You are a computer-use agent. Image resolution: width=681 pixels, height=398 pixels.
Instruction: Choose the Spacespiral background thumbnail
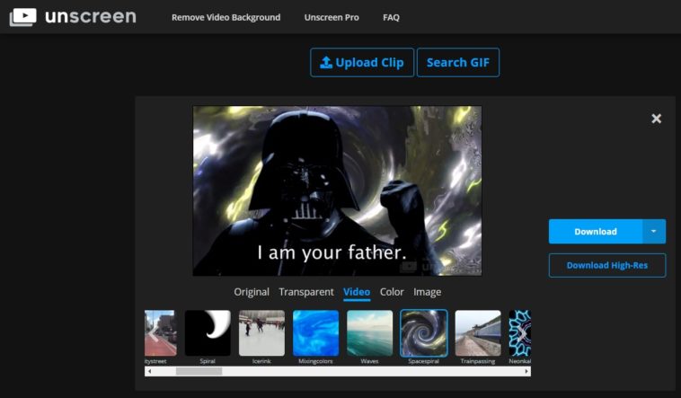pyautogui.click(x=424, y=333)
